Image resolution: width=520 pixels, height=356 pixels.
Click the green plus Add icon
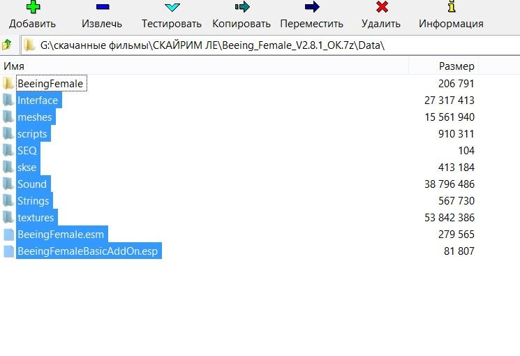32,8
